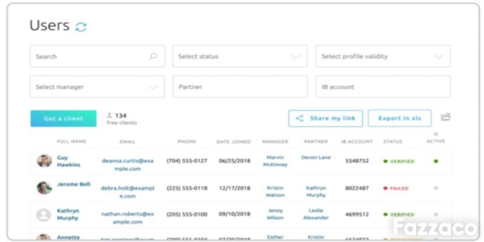Click the magnifier icon in Search field
Viewport: 484px width, 242px height.
click(153, 56)
